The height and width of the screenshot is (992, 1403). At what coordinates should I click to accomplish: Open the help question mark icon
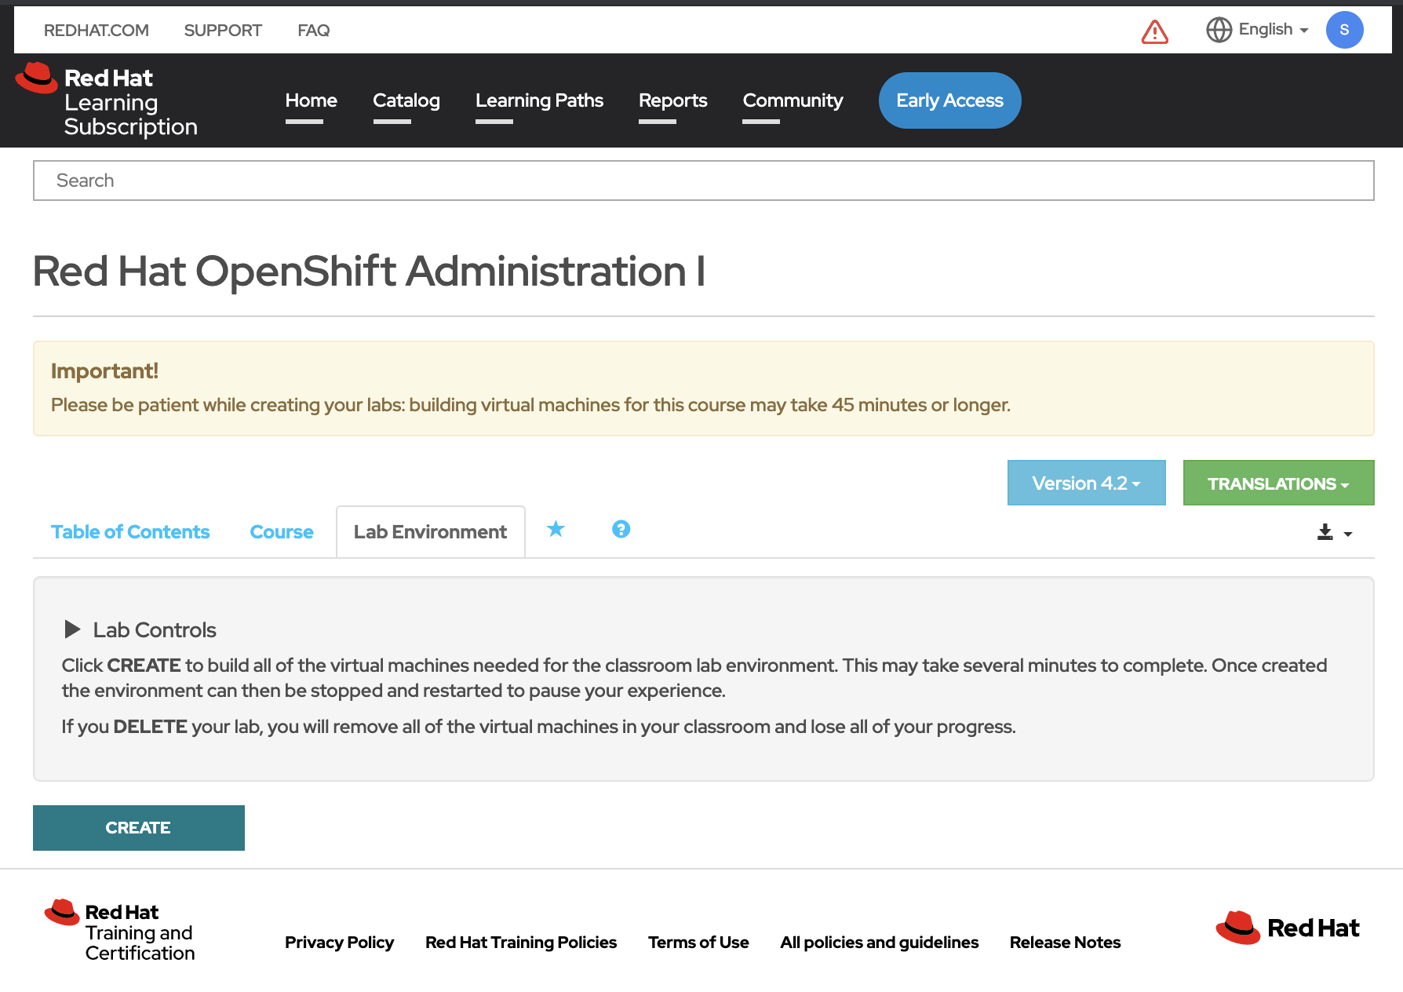point(621,530)
